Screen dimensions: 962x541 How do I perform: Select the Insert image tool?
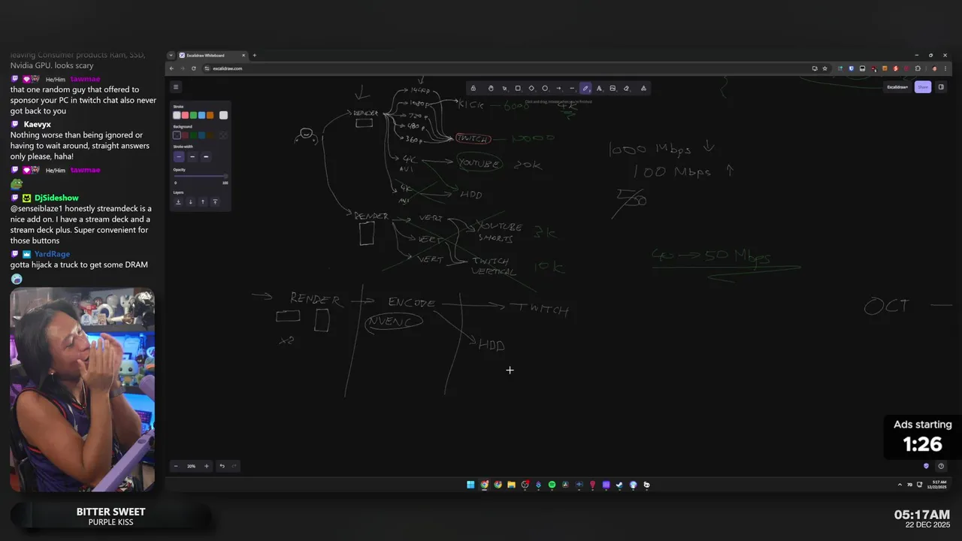[x=613, y=88]
